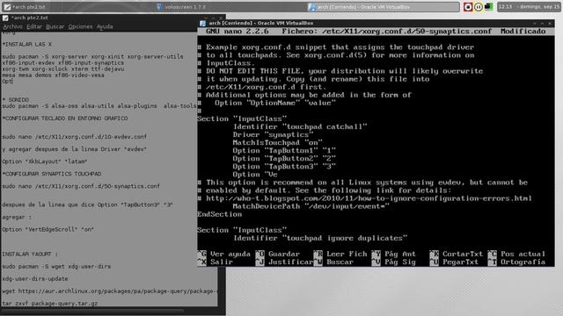The width and height of the screenshot is (563, 316).
Task: Click the 'despues de la linea que dice Option' line
Action: [87, 205]
